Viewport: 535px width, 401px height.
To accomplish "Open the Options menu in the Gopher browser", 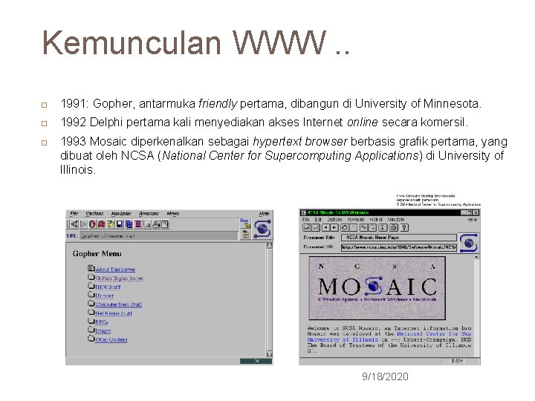I will 94,214.
